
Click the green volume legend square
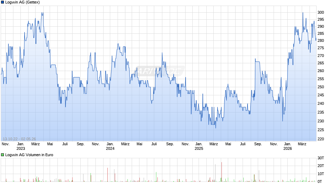point(2,155)
